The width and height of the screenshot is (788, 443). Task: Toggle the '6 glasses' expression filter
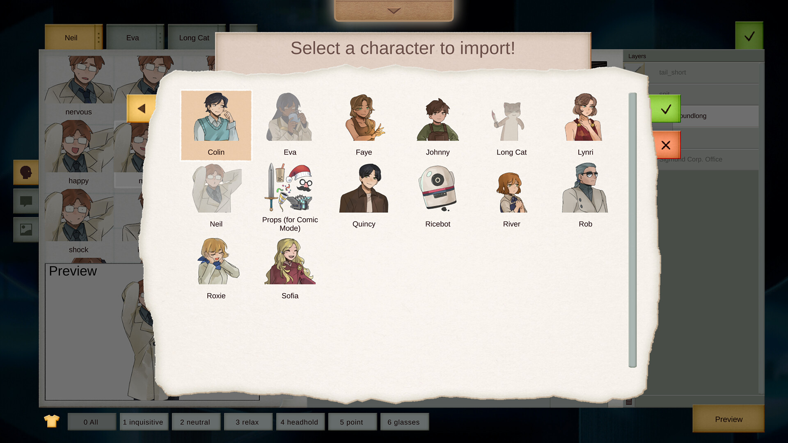click(405, 422)
